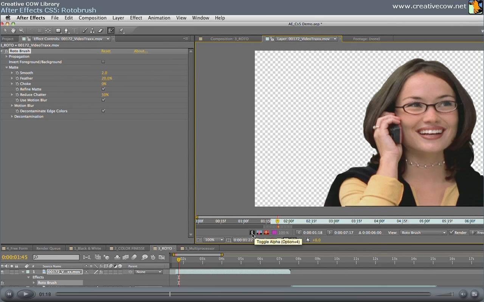Expand the Decontamination group

[12, 117]
